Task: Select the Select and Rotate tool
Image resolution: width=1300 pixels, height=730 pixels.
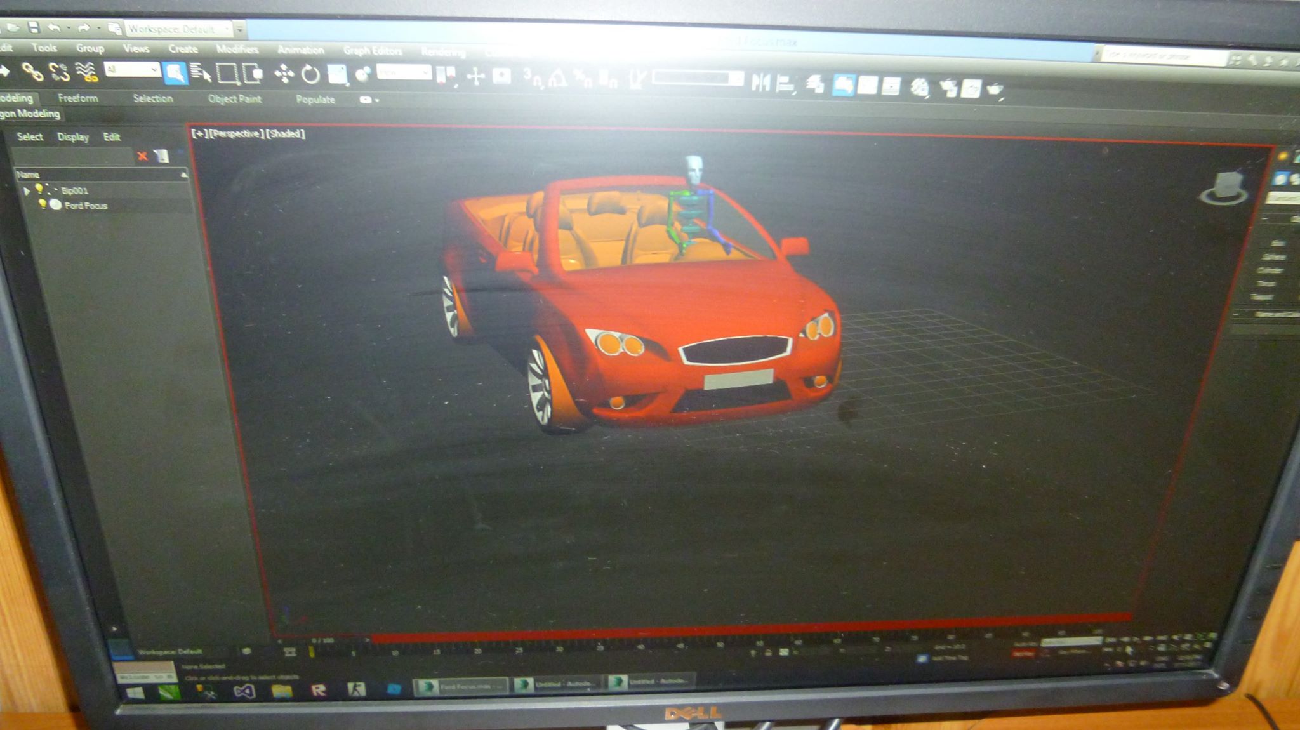Action: 310,75
